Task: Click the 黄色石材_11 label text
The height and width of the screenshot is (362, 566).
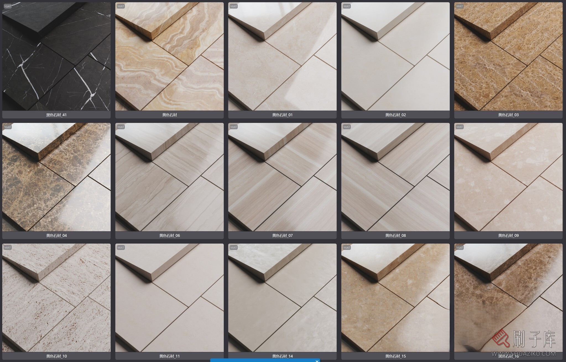Action: [169, 356]
